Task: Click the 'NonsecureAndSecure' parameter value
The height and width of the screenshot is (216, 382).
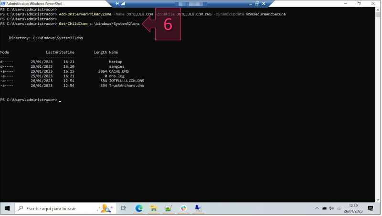Action: (266, 14)
